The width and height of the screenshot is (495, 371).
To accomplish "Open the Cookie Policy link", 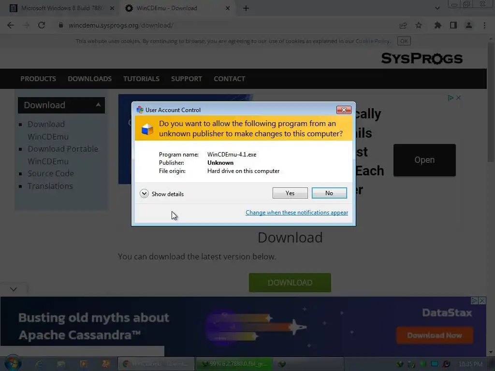I will (373, 41).
